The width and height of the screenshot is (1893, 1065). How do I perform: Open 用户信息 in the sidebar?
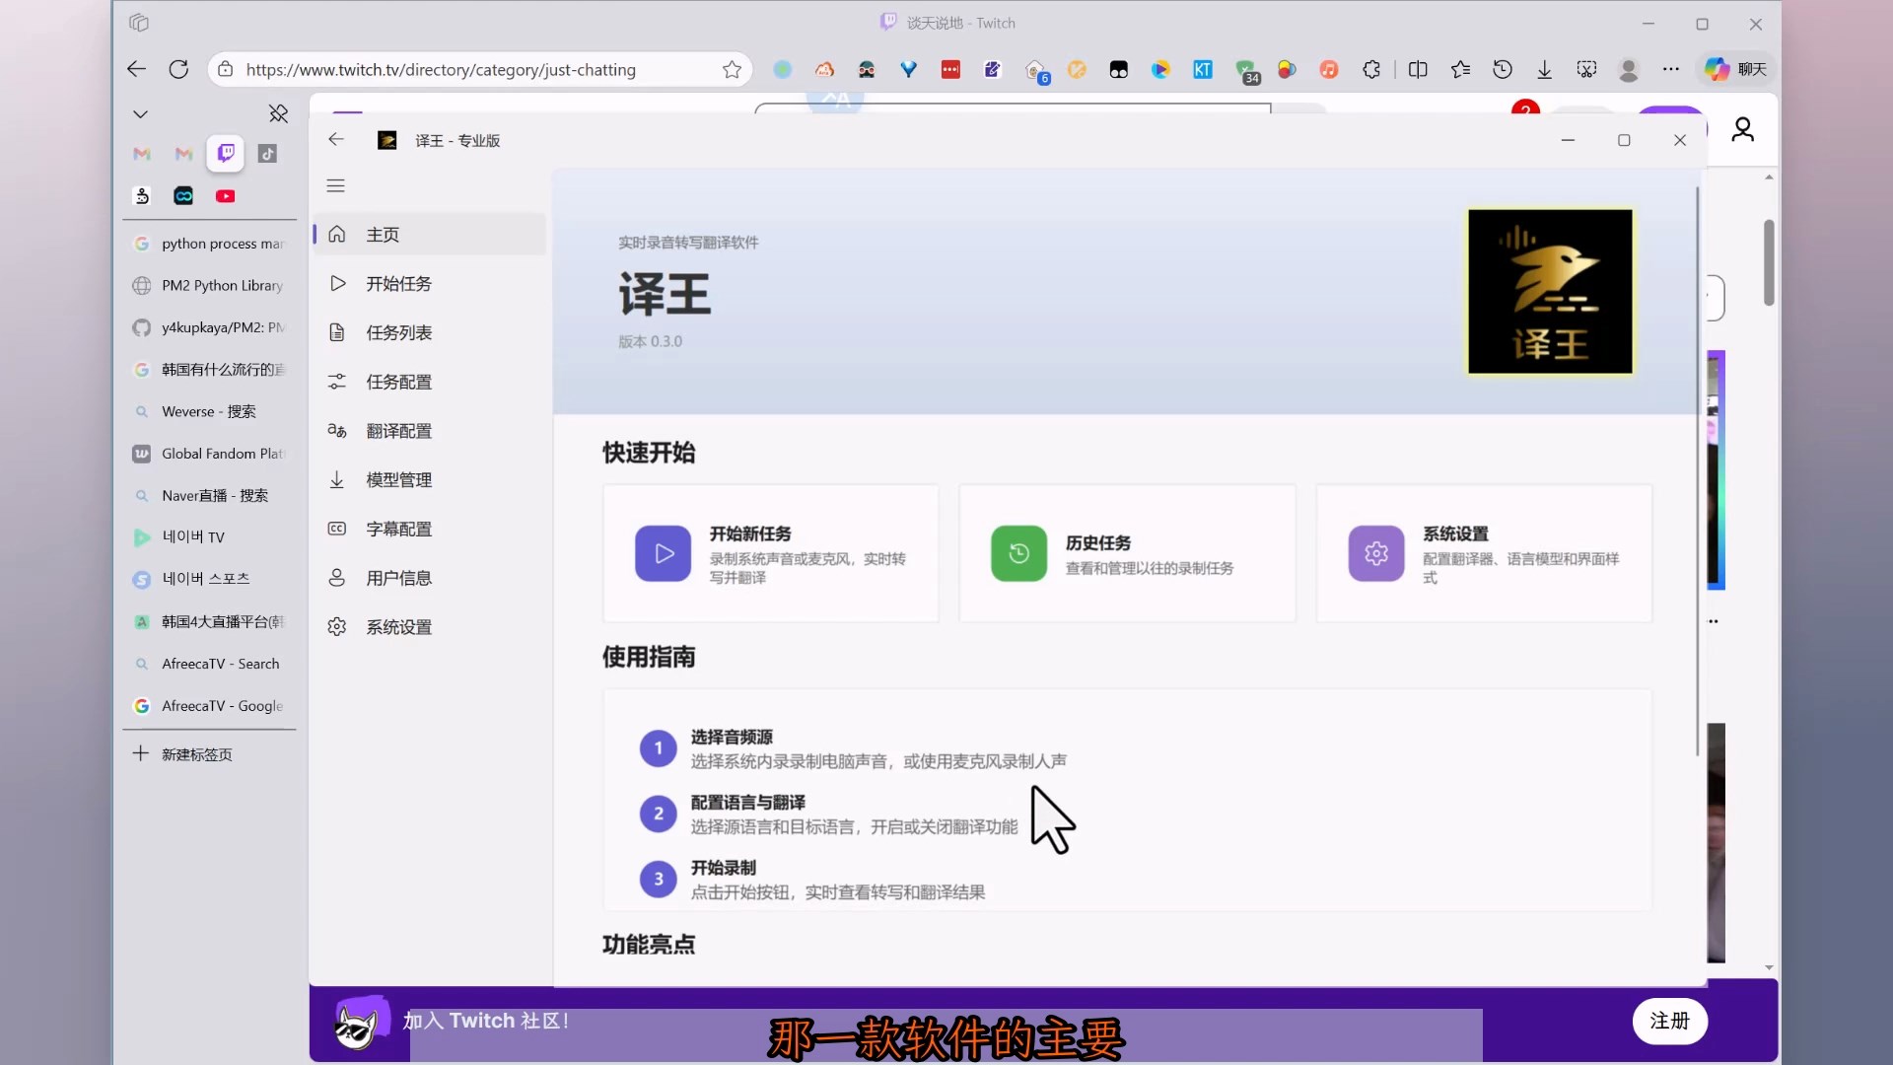tap(398, 578)
